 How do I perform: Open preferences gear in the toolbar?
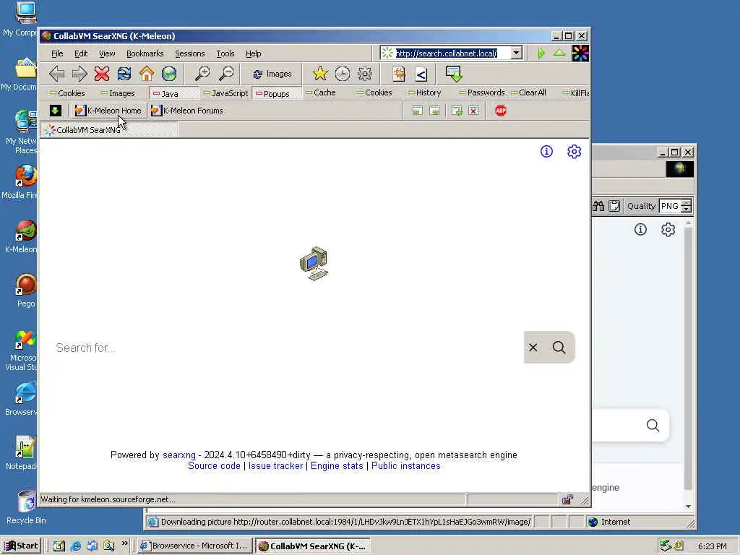[x=365, y=74]
